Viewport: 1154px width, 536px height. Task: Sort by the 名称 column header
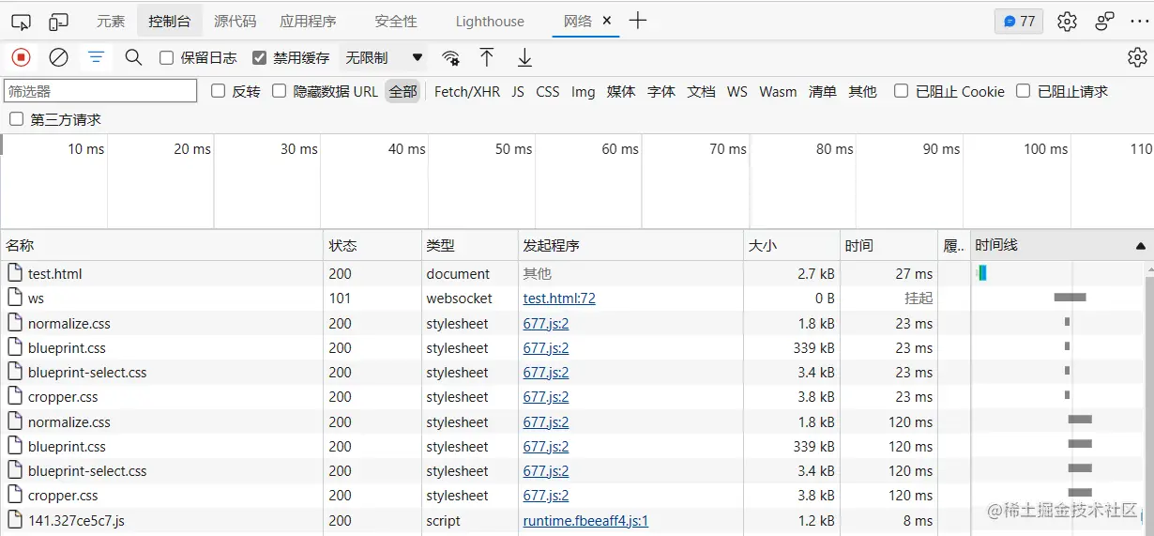[x=161, y=246]
